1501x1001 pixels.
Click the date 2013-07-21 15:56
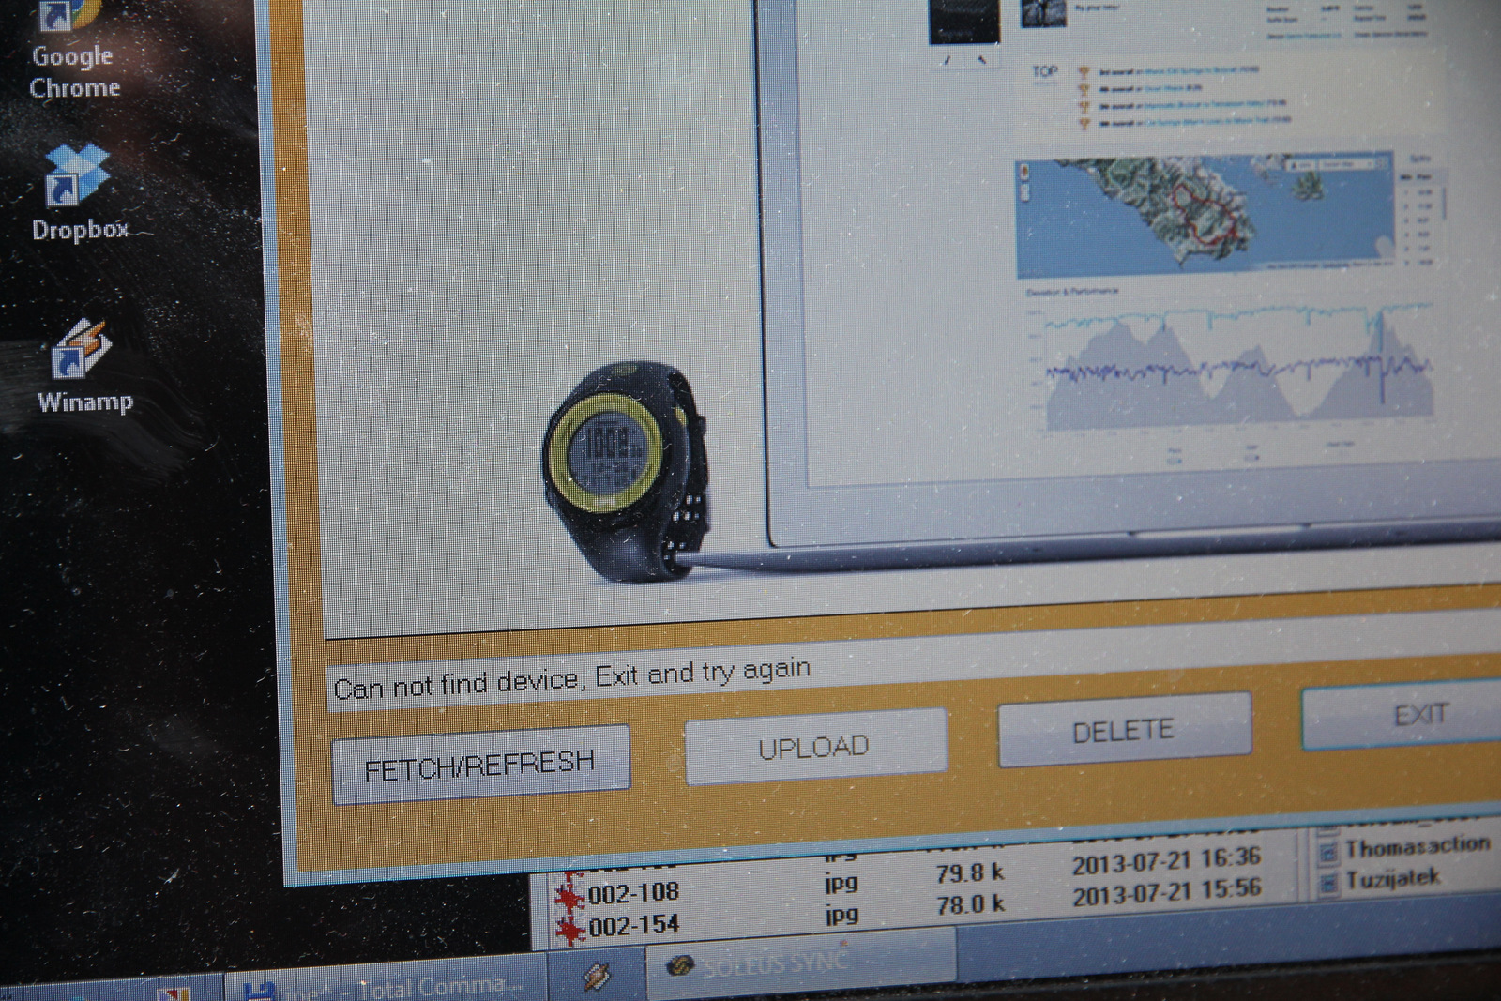[x=1166, y=891]
